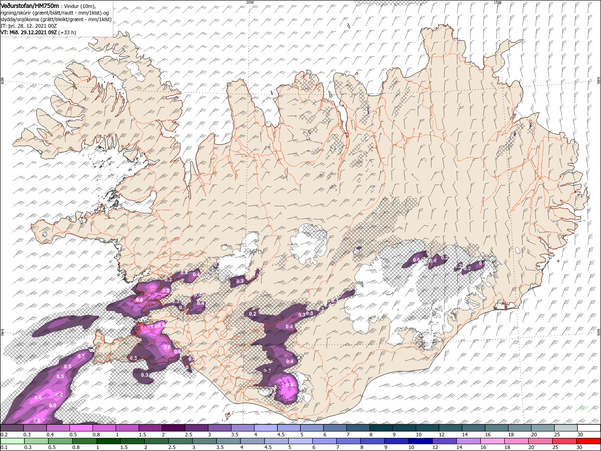Click the deep blue 10–12 swatch in the bottom legend row

pos(420,441)
